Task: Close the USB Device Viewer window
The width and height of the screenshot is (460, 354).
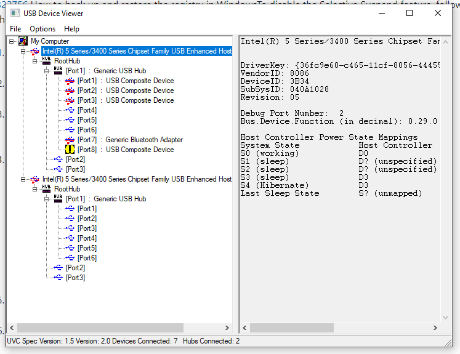Action: point(437,13)
